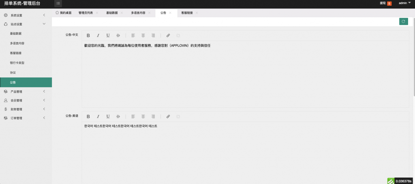Apply strikethrough in 公告-中文 editor
The image size is (415, 184).
click(118, 36)
